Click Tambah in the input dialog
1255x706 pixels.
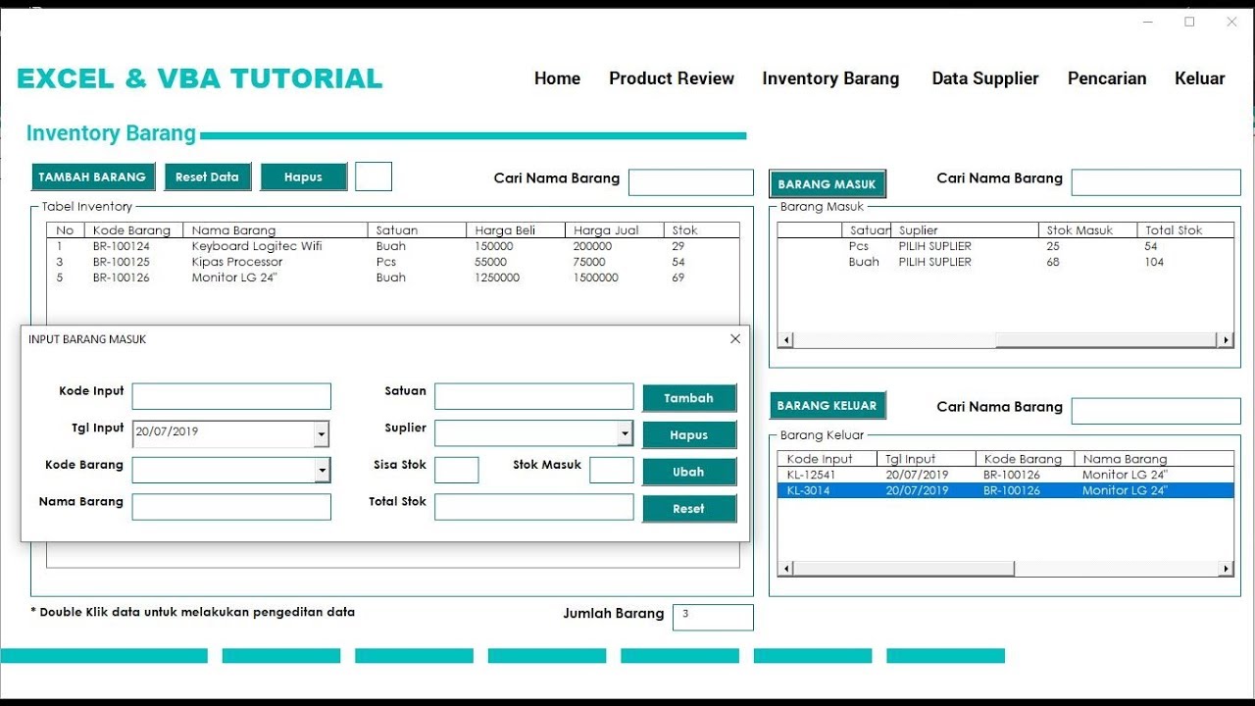[689, 398]
